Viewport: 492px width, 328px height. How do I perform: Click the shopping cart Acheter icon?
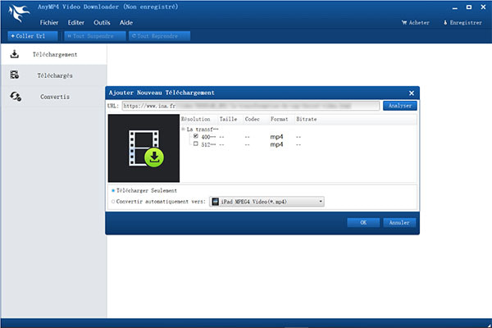pos(404,23)
